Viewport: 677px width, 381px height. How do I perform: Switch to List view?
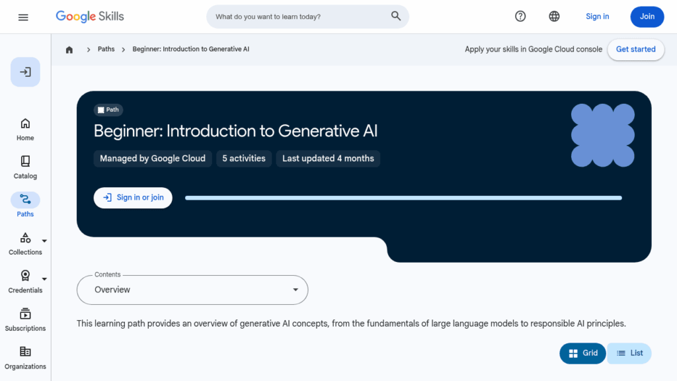coord(629,353)
